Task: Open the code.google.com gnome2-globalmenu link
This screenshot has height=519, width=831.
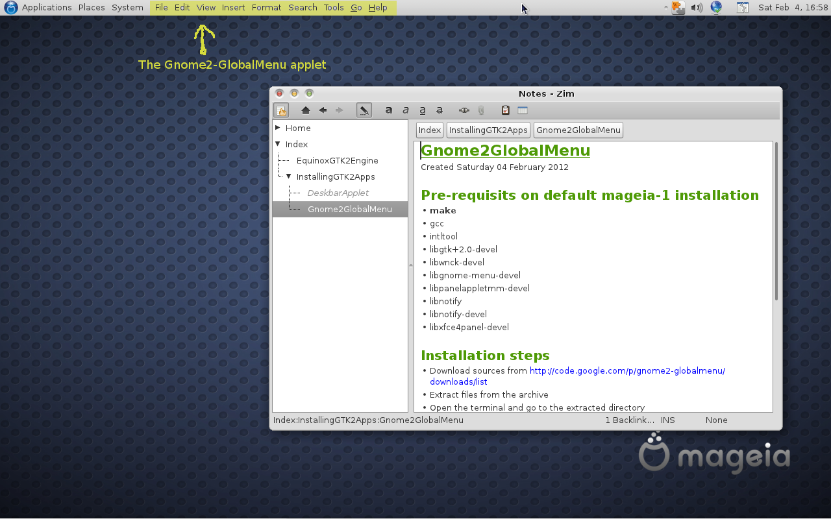Action: [627, 371]
